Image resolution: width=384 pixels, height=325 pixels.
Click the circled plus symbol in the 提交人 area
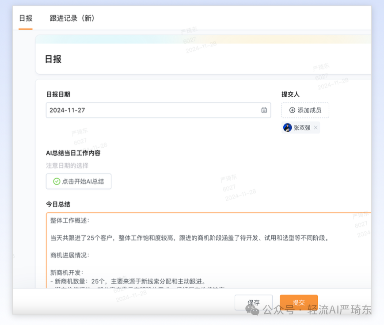(292, 110)
